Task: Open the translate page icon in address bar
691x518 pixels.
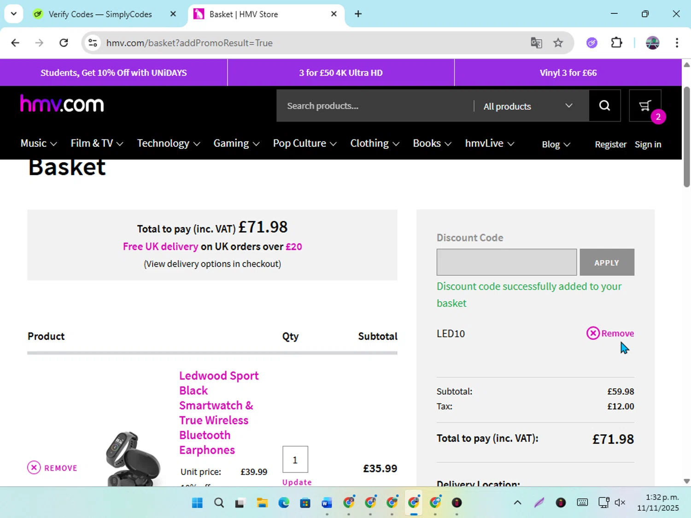Action: point(536,43)
